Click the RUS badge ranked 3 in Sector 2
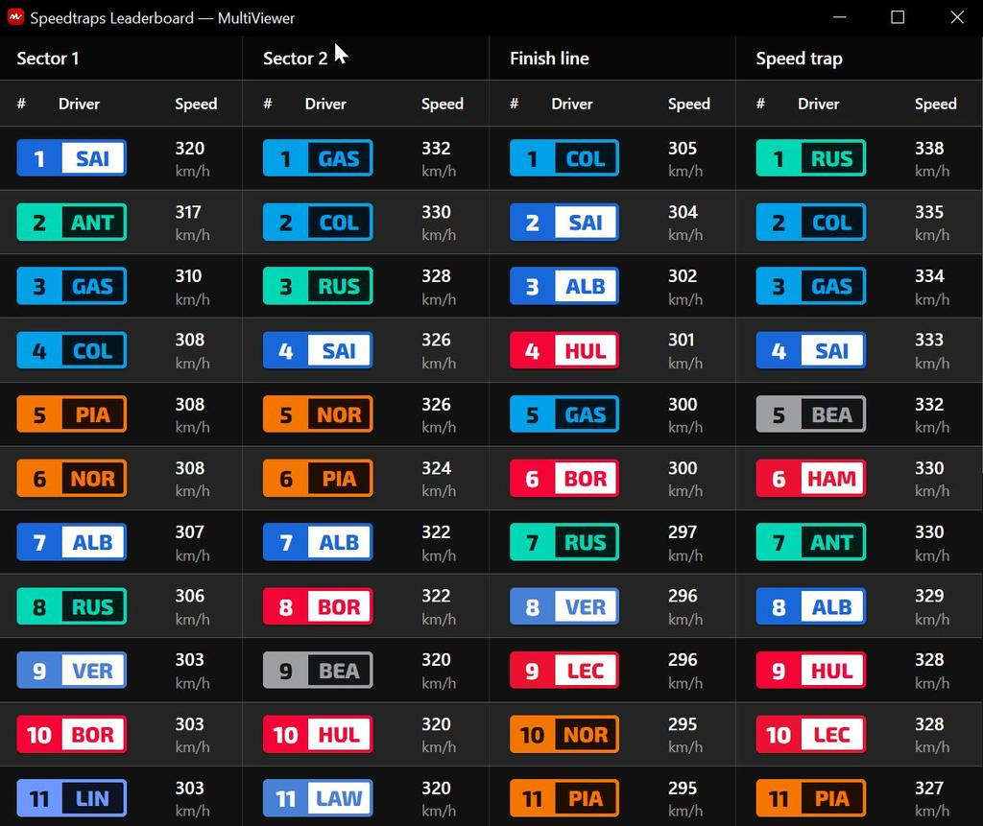983x826 pixels. [x=318, y=286]
